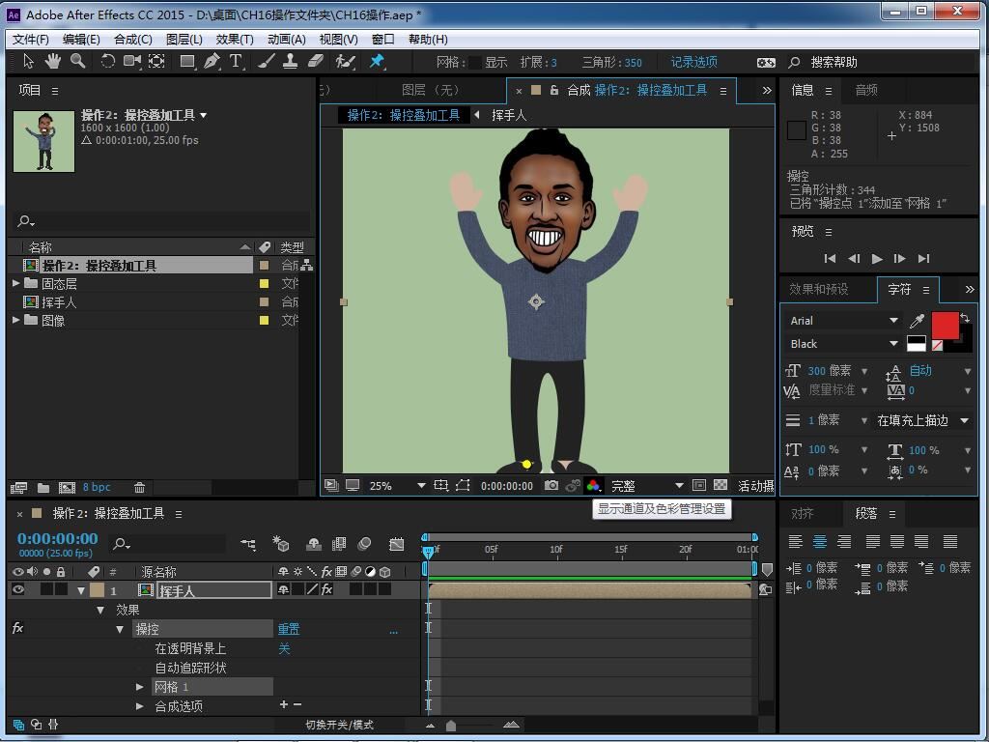Open the 在填充上描边 stroke dropdown
This screenshot has width=989, height=742.
[x=922, y=420]
